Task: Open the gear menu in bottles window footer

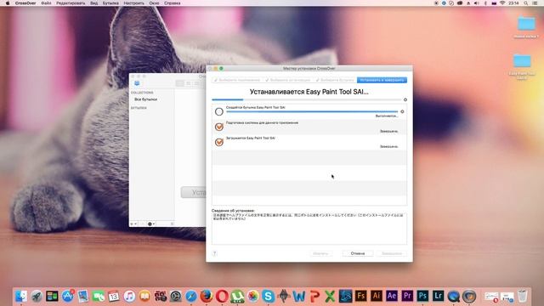Action: (151, 224)
